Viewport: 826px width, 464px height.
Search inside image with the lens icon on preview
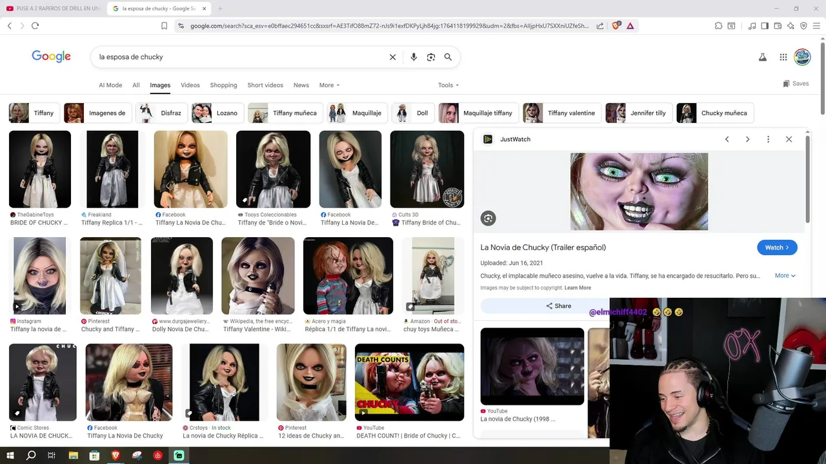(488, 218)
